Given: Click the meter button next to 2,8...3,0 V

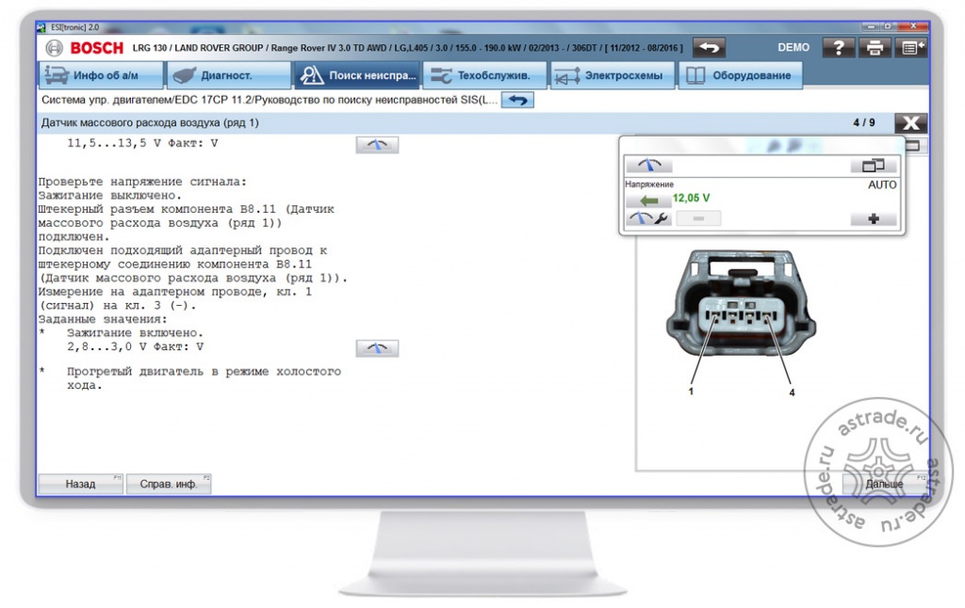Looking at the screenshot, I should click(x=377, y=348).
